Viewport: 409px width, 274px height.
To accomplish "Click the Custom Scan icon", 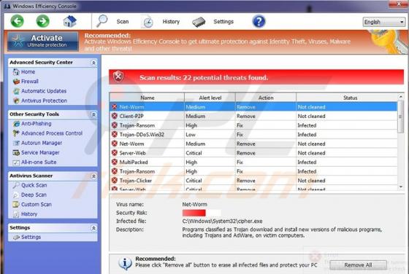I will 16,205.
